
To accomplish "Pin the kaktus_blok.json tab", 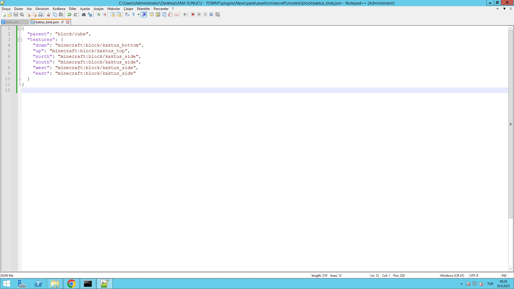I will tap(62, 22).
